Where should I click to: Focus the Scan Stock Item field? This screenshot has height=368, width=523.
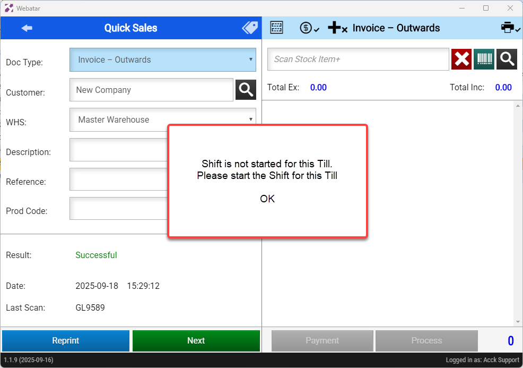pyautogui.click(x=358, y=59)
